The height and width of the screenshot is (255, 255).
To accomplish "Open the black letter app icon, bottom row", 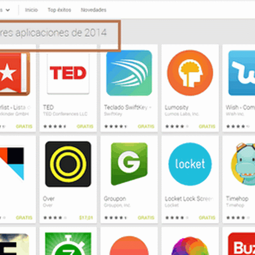I will 15,244.
